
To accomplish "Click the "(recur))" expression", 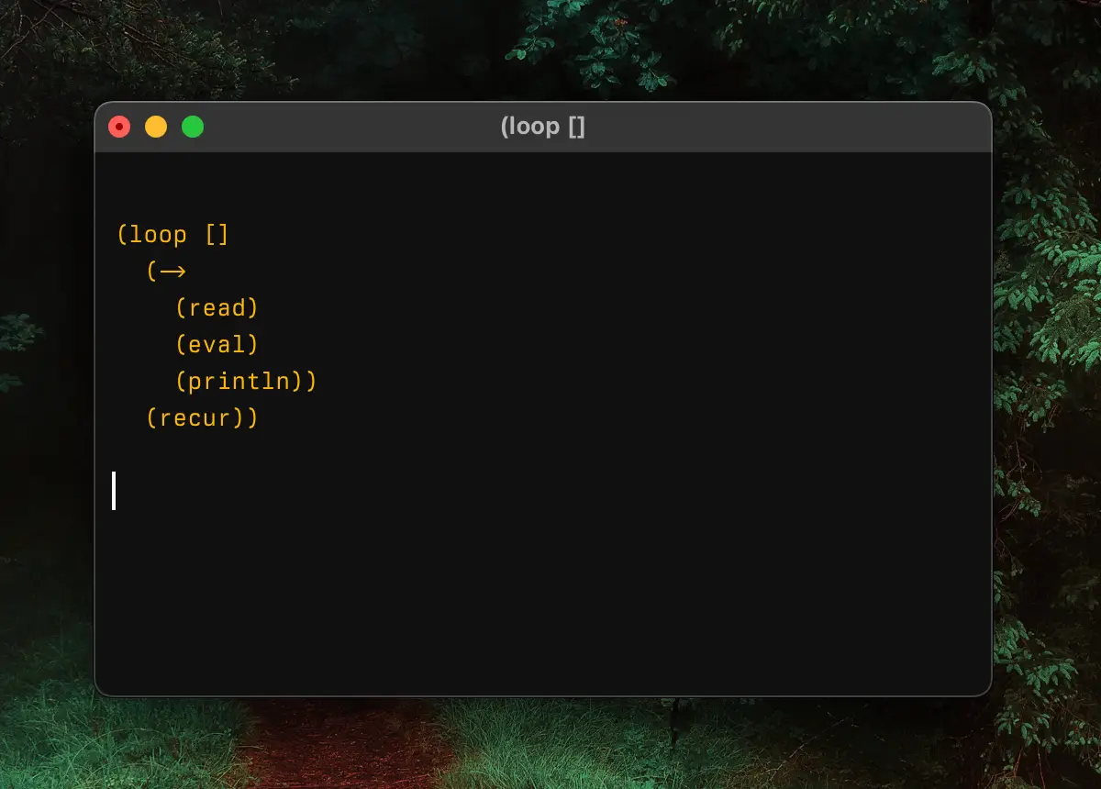I will tap(202, 418).
